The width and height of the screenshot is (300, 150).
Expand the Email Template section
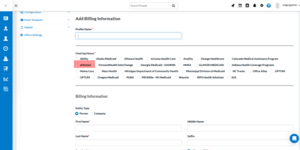coord(33,20)
